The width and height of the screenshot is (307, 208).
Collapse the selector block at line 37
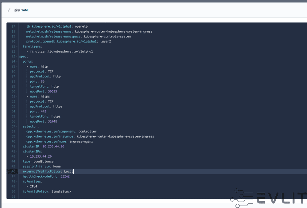[17, 126]
